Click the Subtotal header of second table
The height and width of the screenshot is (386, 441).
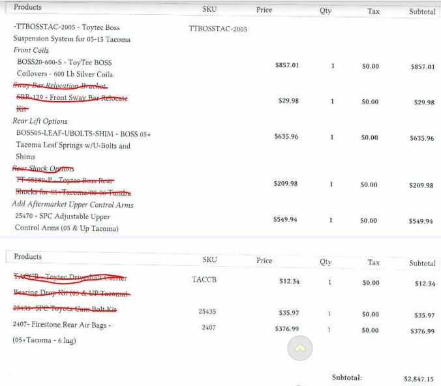(422, 263)
